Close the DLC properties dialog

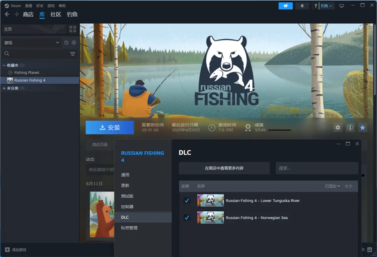pos(357,144)
